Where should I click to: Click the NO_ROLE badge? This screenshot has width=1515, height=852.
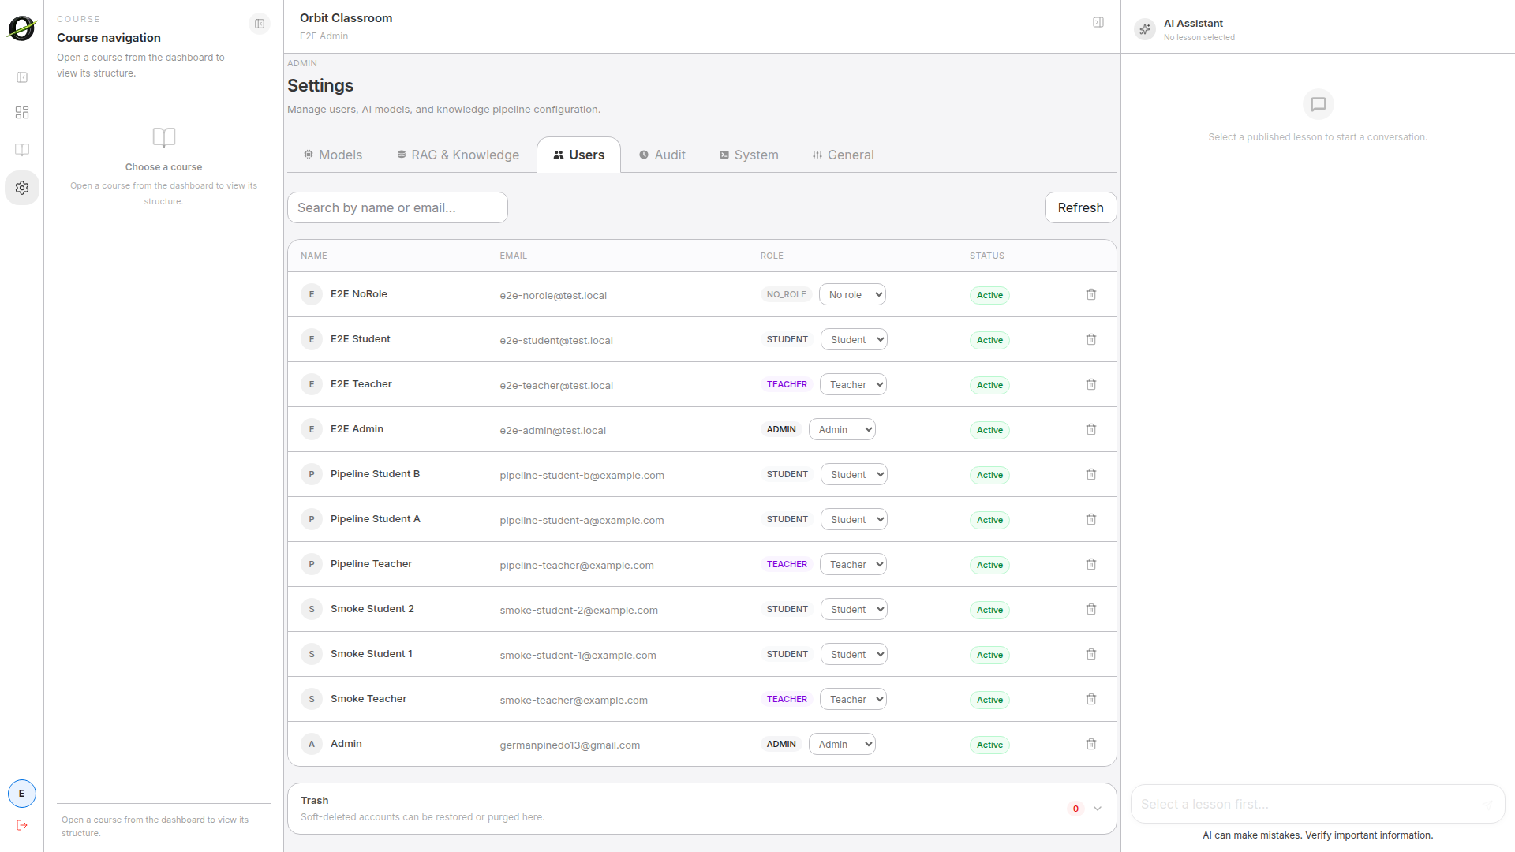786,294
